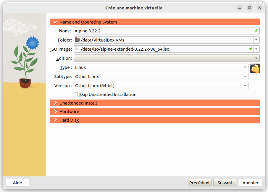
Task: Click the green checkmark in ISO Image field
Action: point(251,49)
